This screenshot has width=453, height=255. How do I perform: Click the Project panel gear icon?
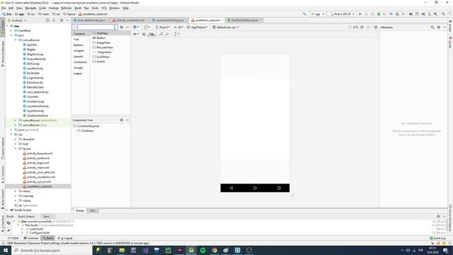[x=62, y=21]
